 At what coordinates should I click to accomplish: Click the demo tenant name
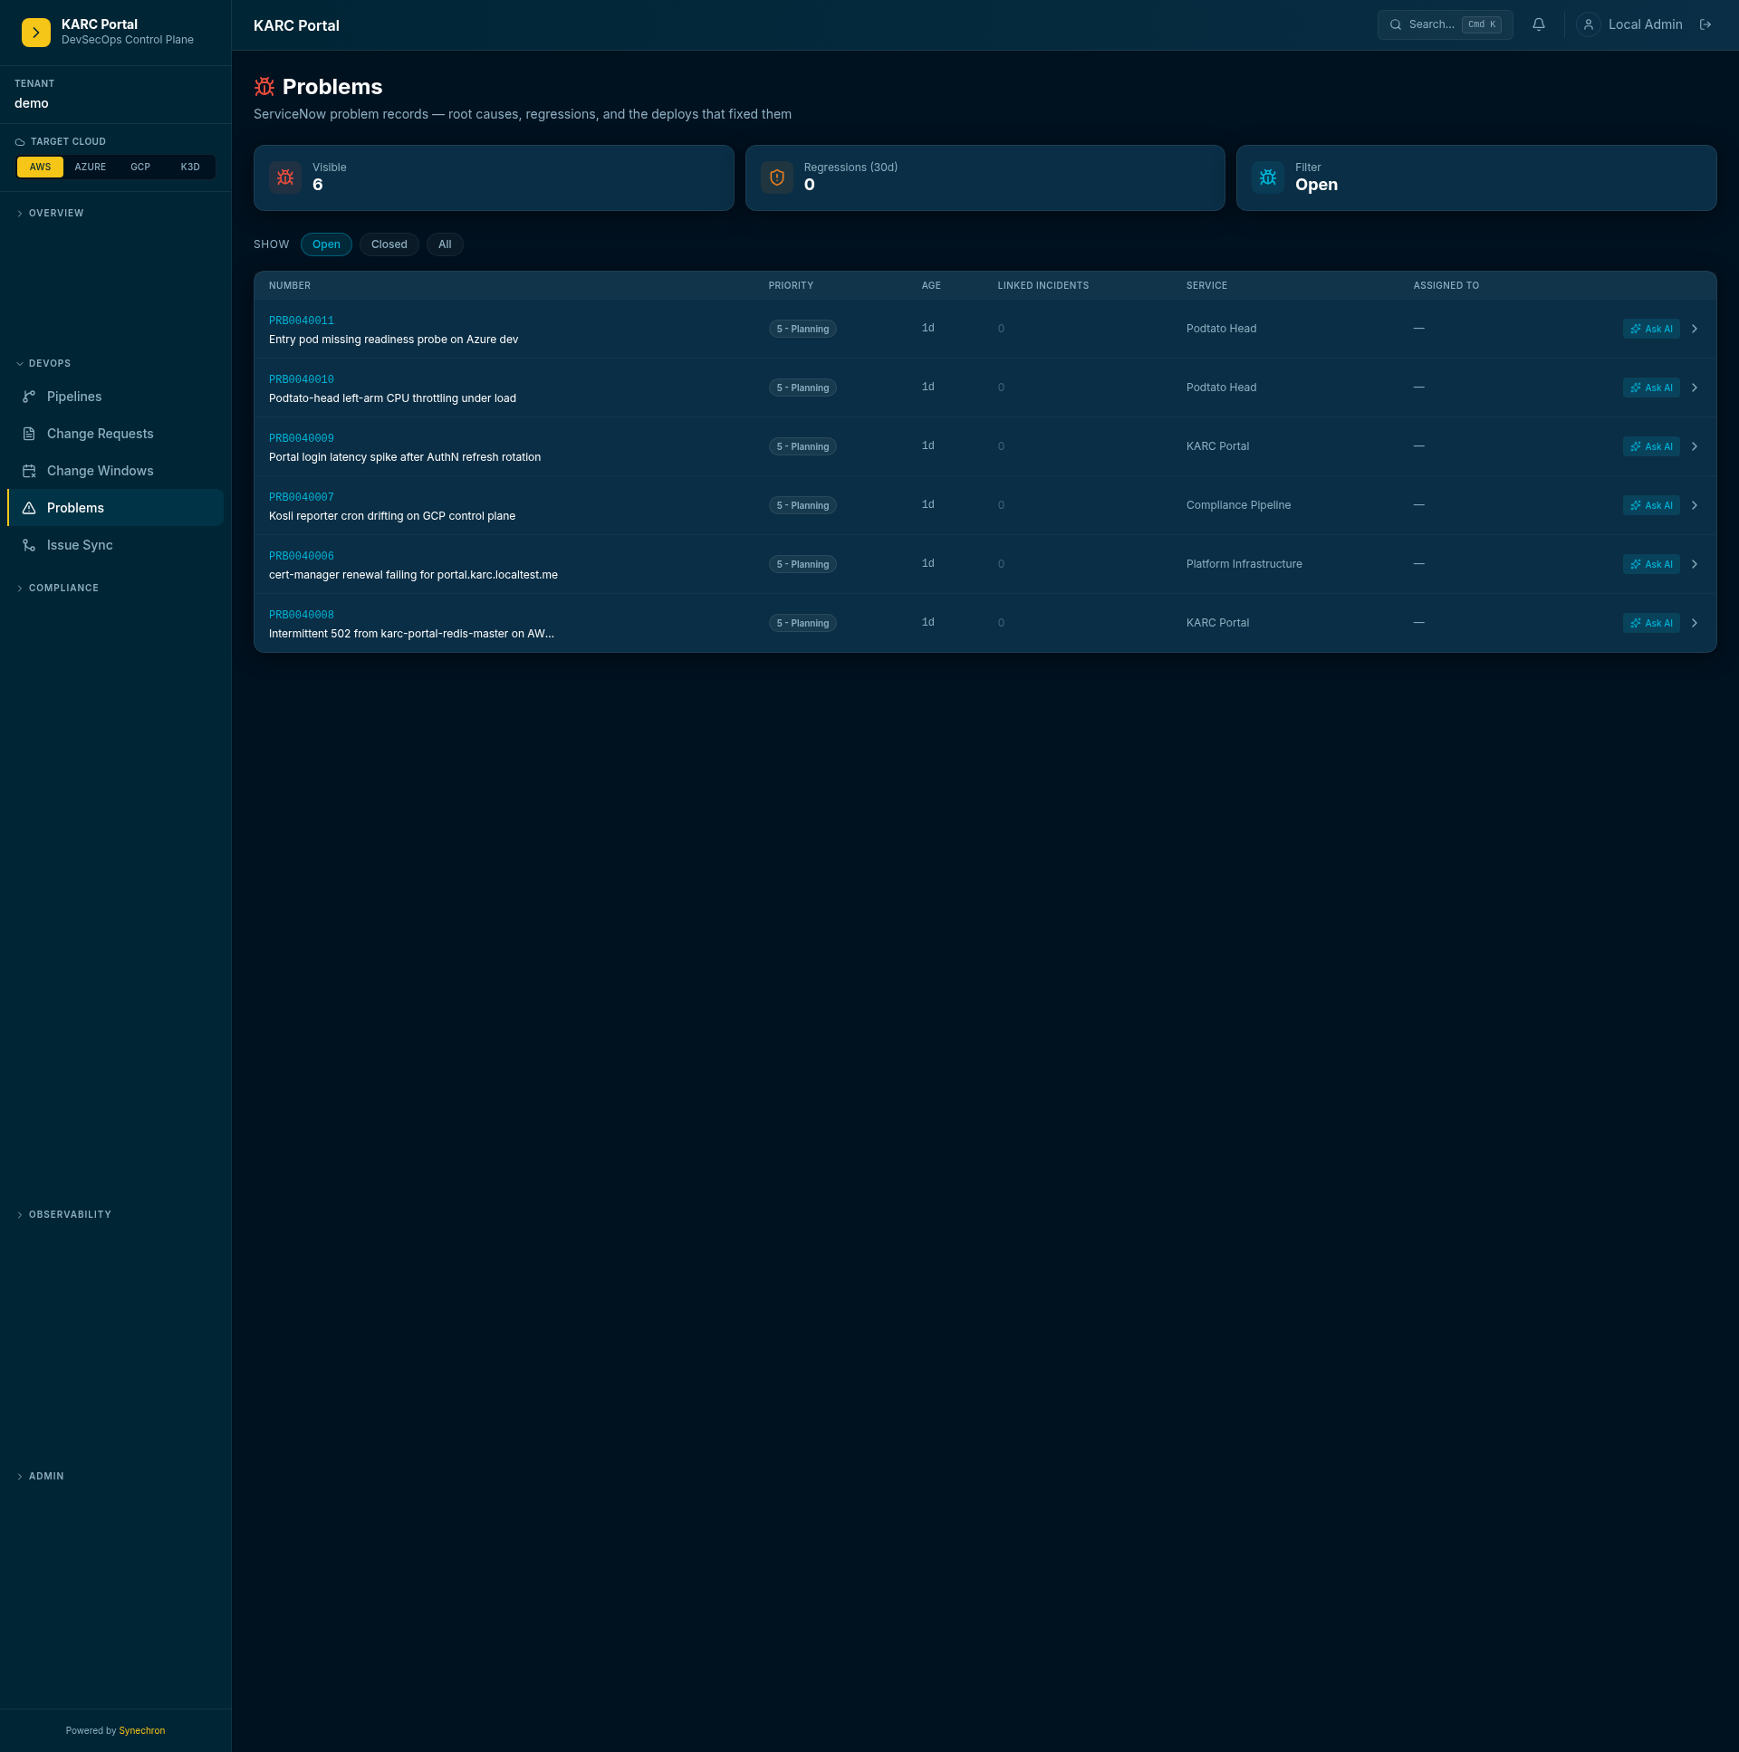tap(32, 103)
